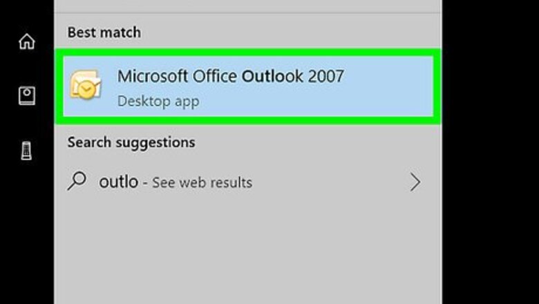Screen dimensions: 539x304
Task: Click the divider line above Best match
Action: (x=247, y=12)
